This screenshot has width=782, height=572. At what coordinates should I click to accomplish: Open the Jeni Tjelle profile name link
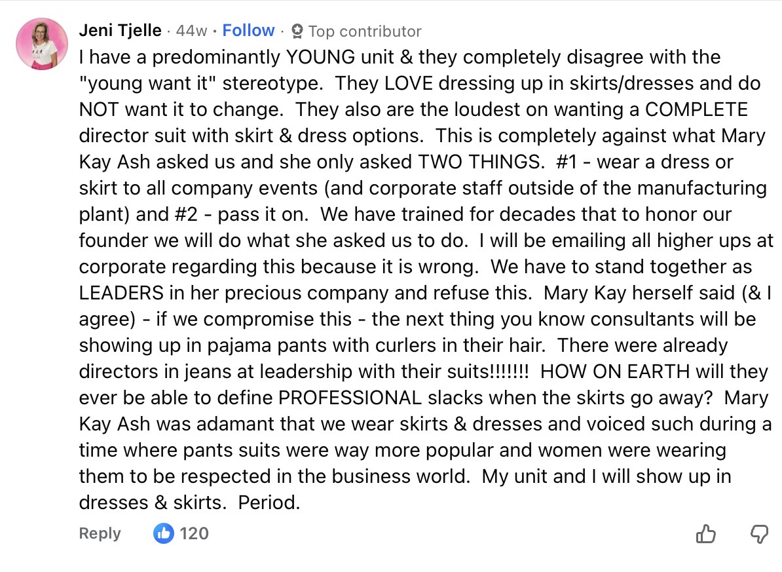120,31
